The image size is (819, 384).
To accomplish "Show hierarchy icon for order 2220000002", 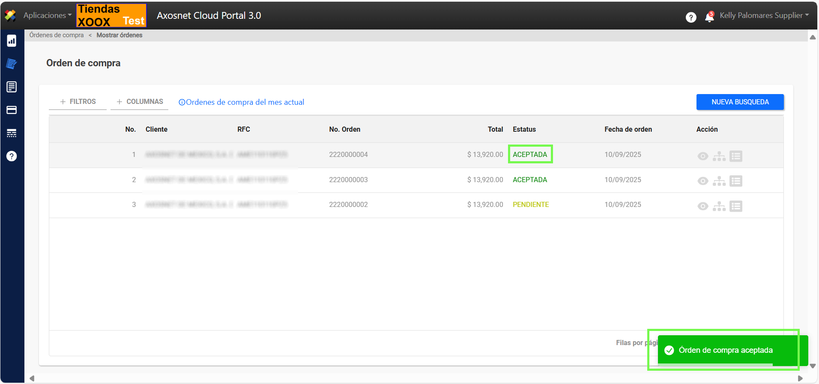I will [719, 206].
